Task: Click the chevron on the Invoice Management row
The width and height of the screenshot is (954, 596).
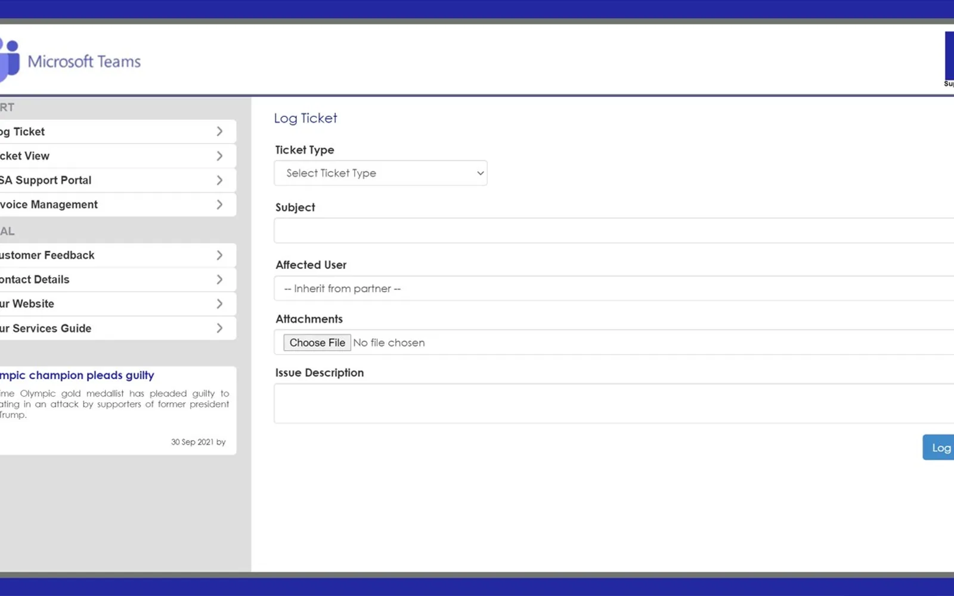Action: [x=219, y=204]
